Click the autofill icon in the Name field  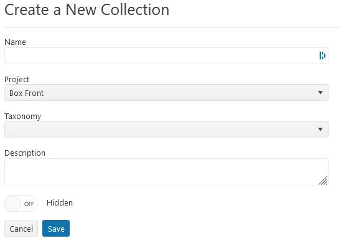coord(322,55)
